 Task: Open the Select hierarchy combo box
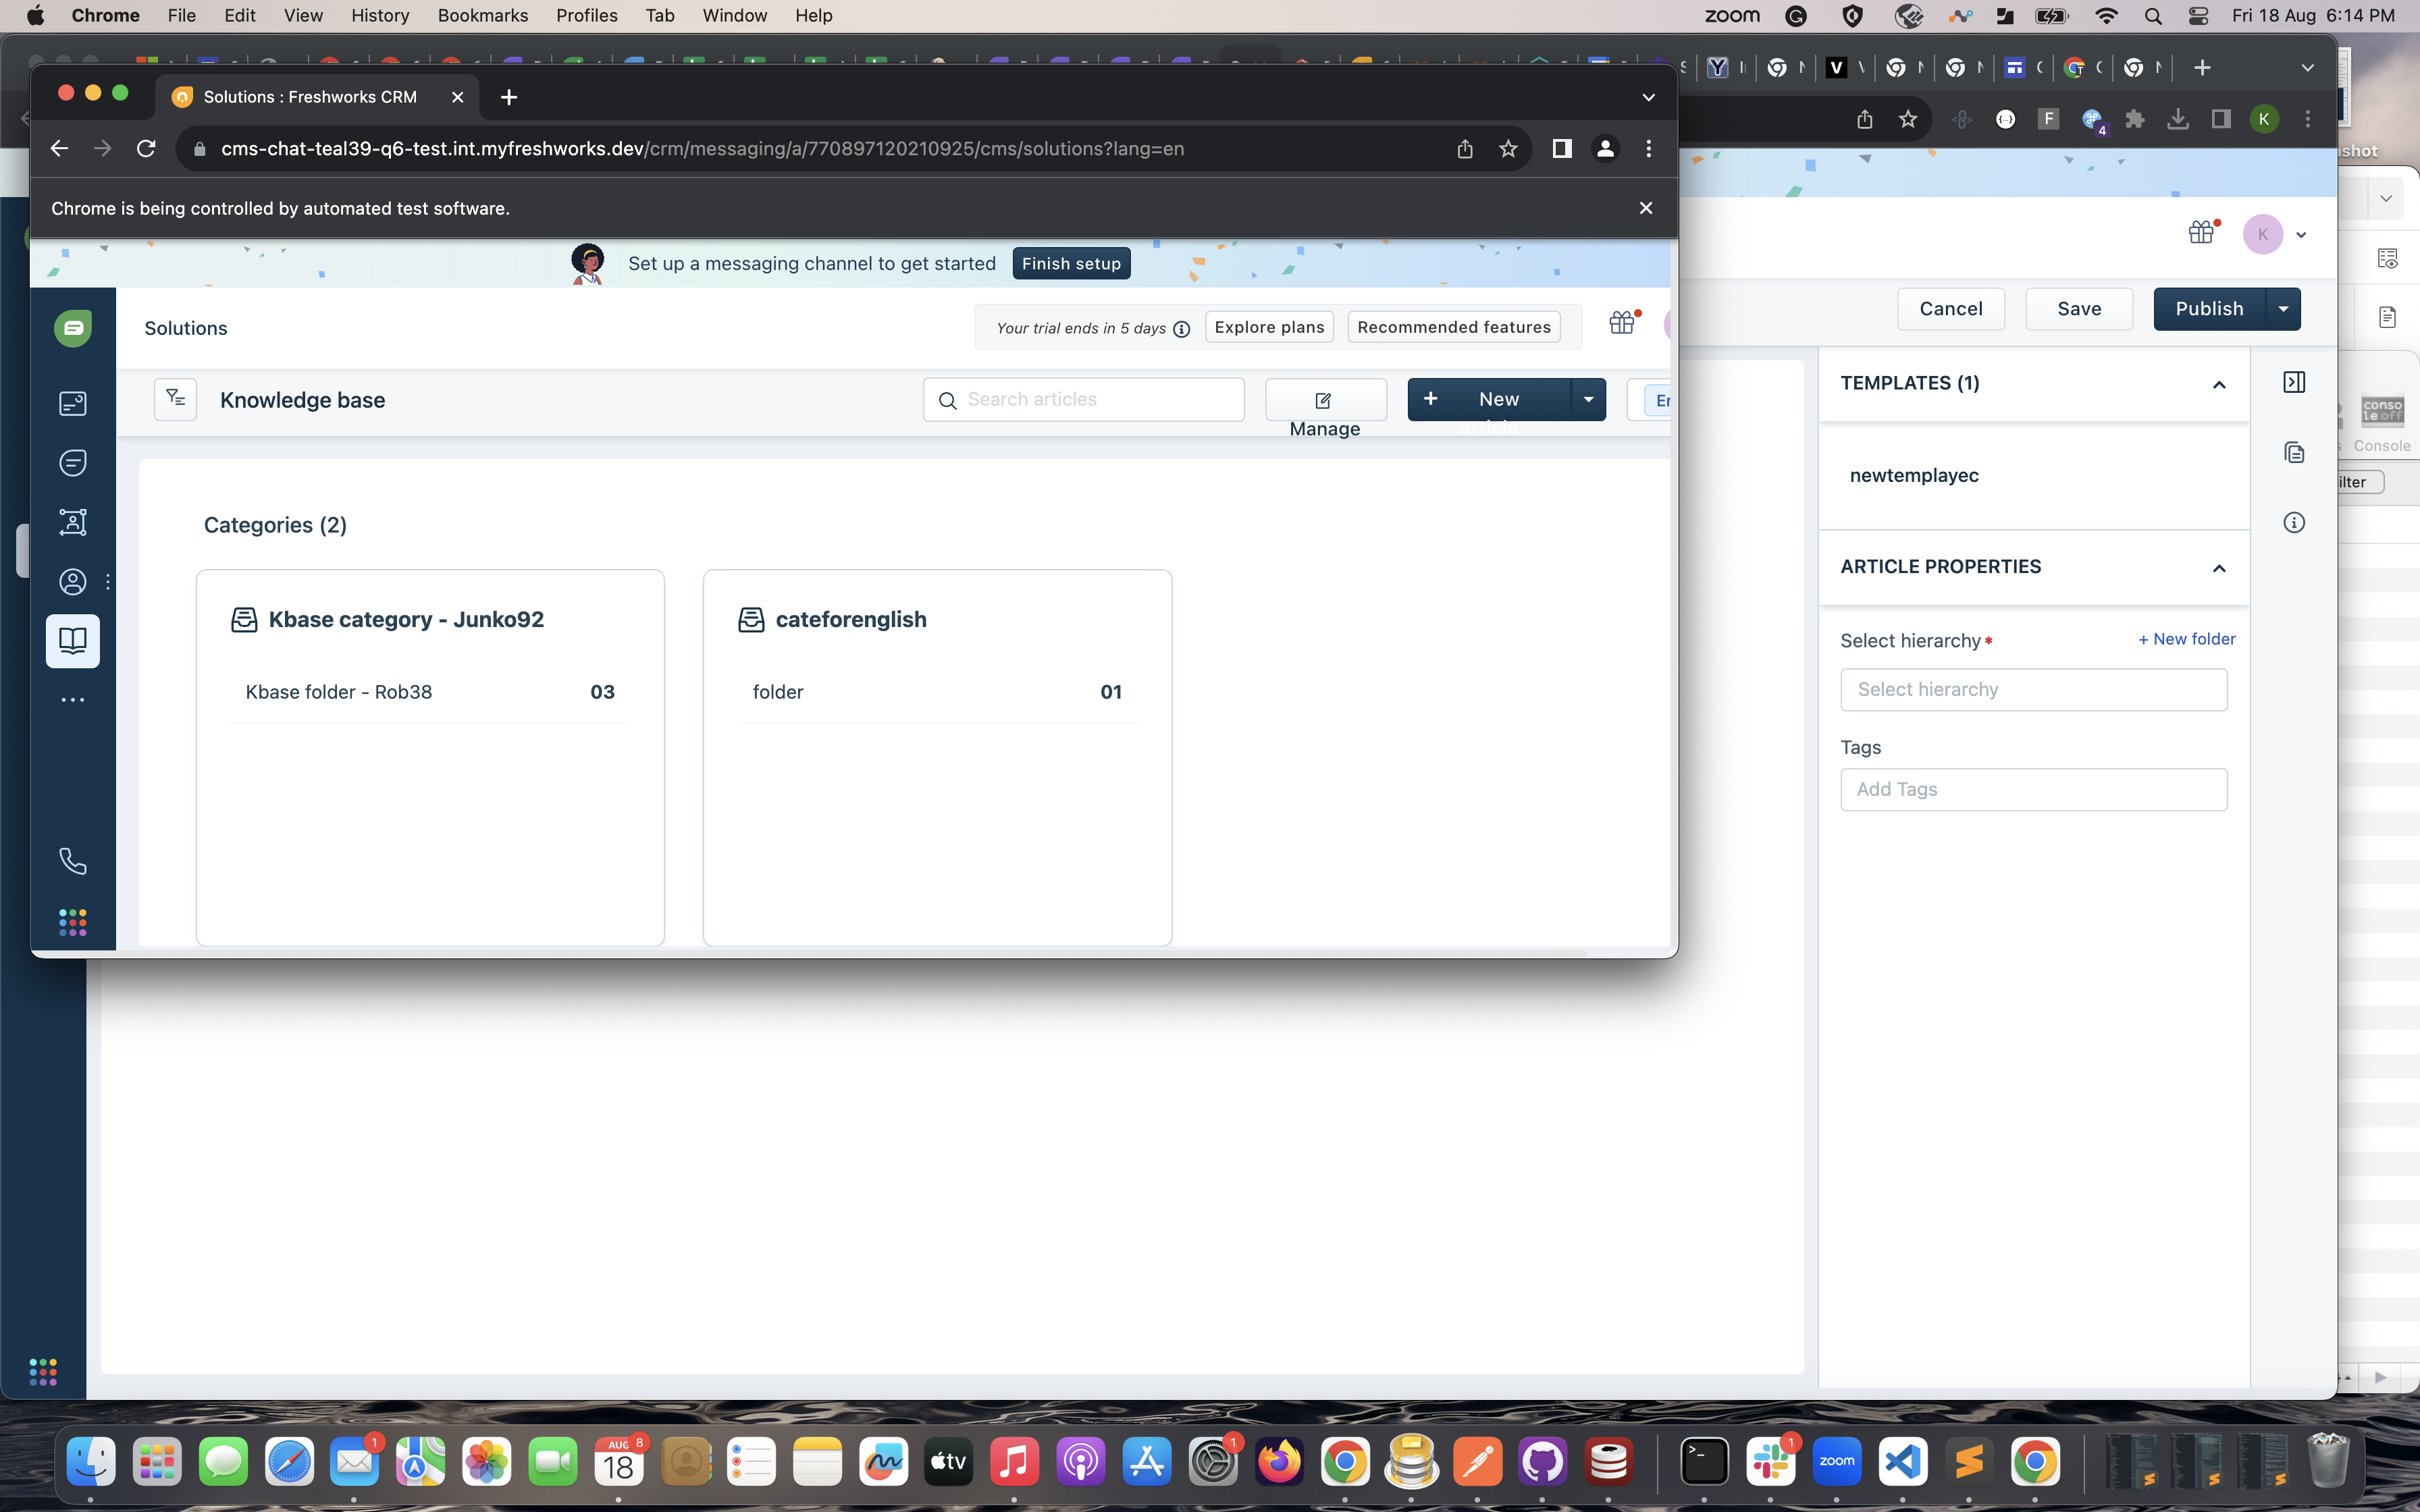click(2033, 689)
